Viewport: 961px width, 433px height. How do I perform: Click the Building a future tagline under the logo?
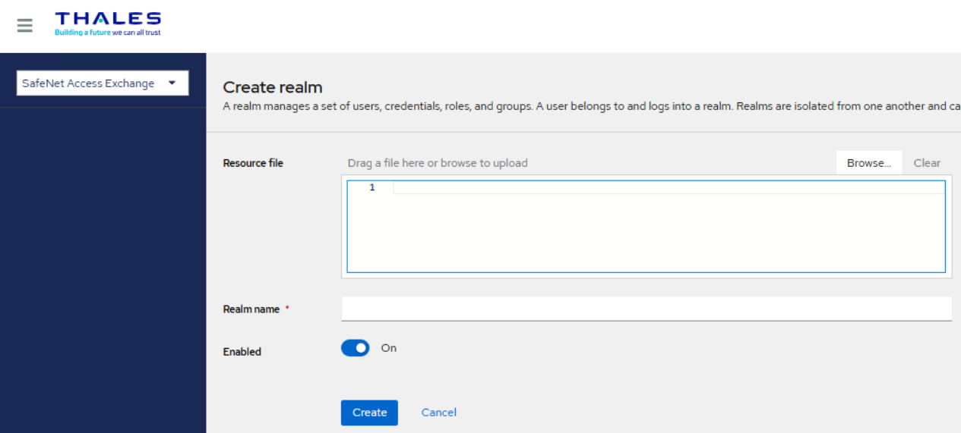pos(107,33)
